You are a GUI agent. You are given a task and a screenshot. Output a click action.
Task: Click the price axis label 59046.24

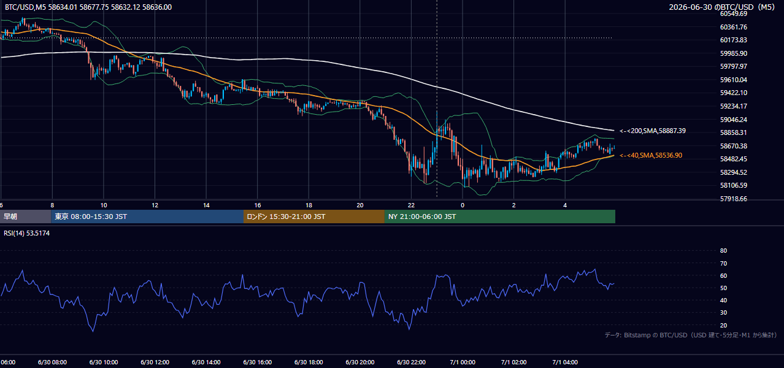point(734,120)
